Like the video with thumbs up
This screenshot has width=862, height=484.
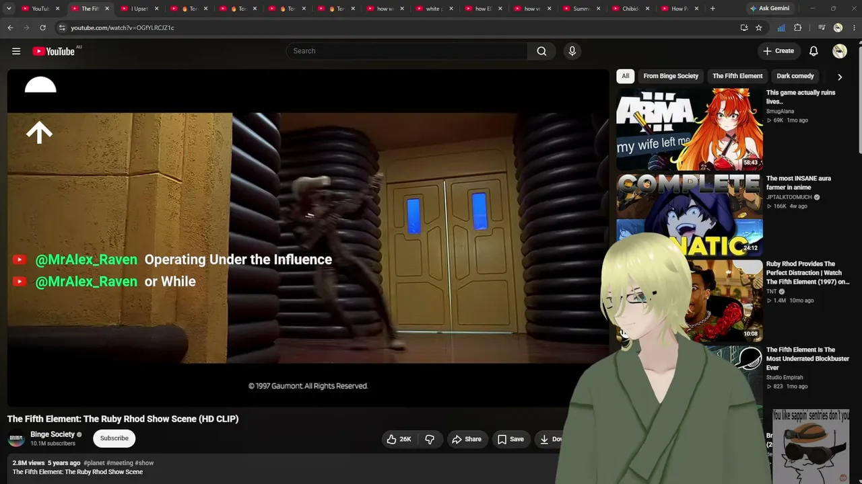399,439
